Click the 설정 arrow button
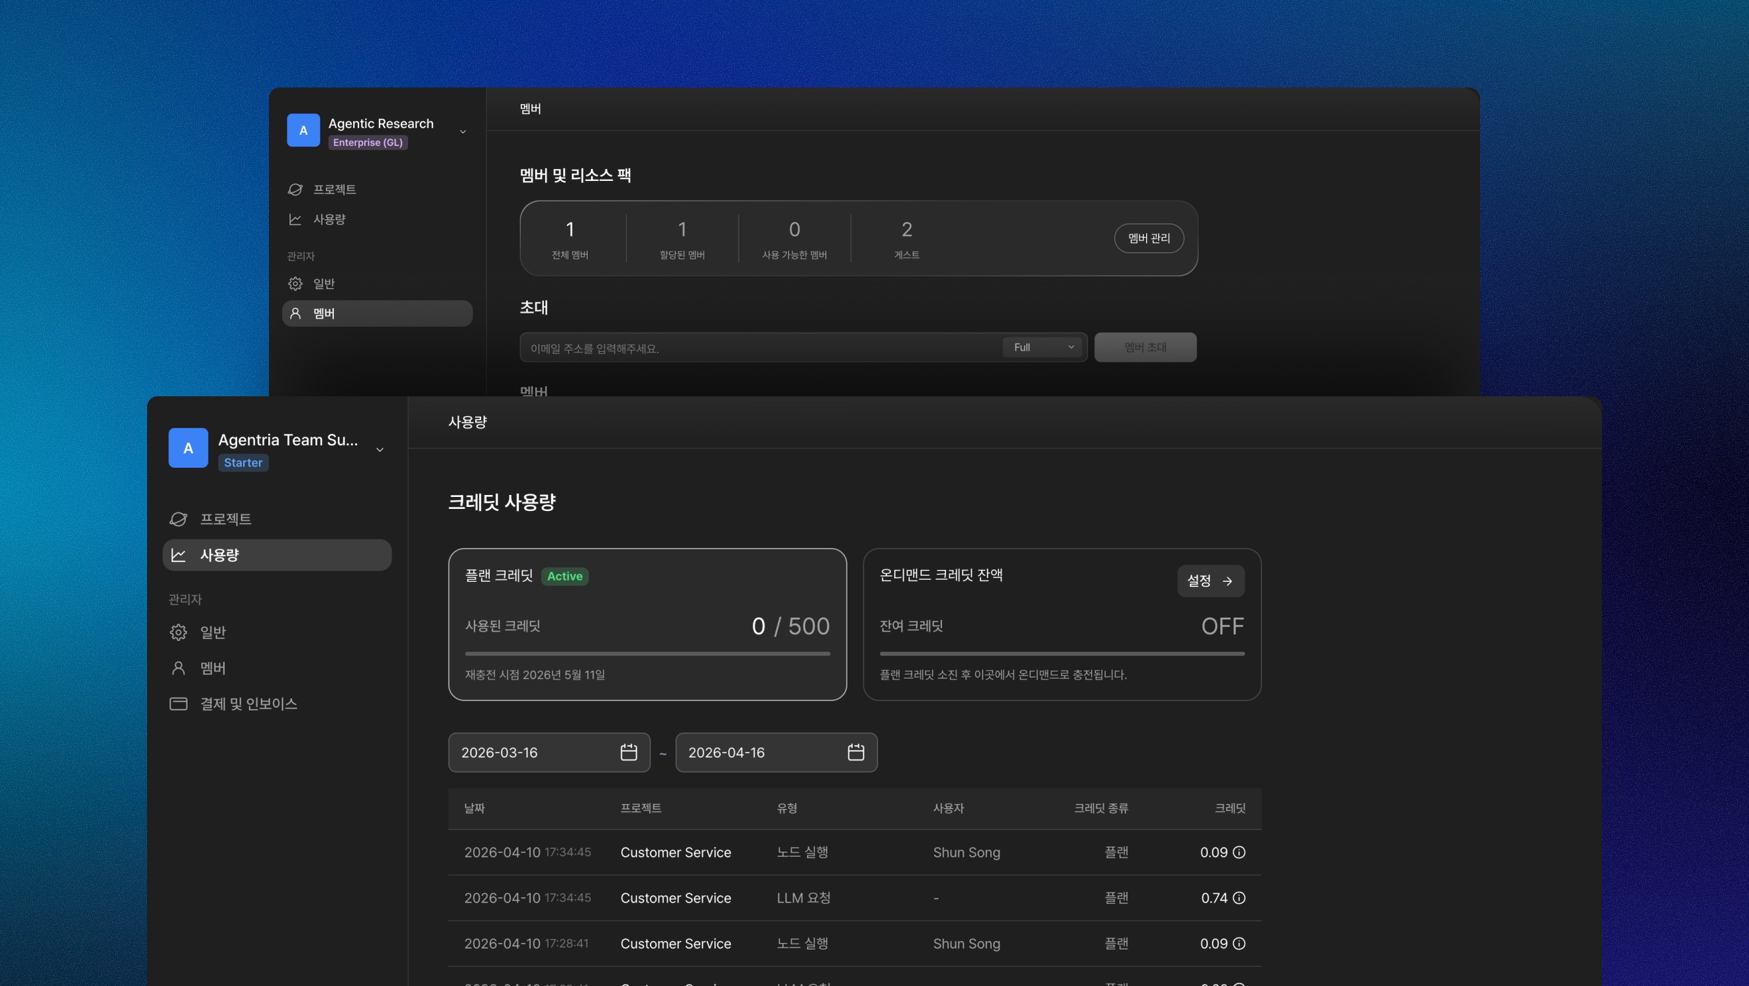Image resolution: width=1749 pixels, height=986 pixels. 1210,580
